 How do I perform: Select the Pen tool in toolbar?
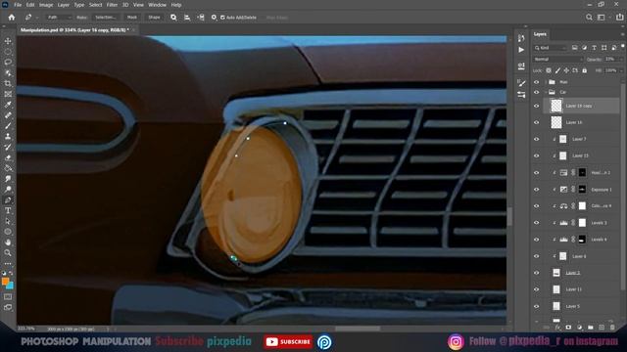[8, 199]
